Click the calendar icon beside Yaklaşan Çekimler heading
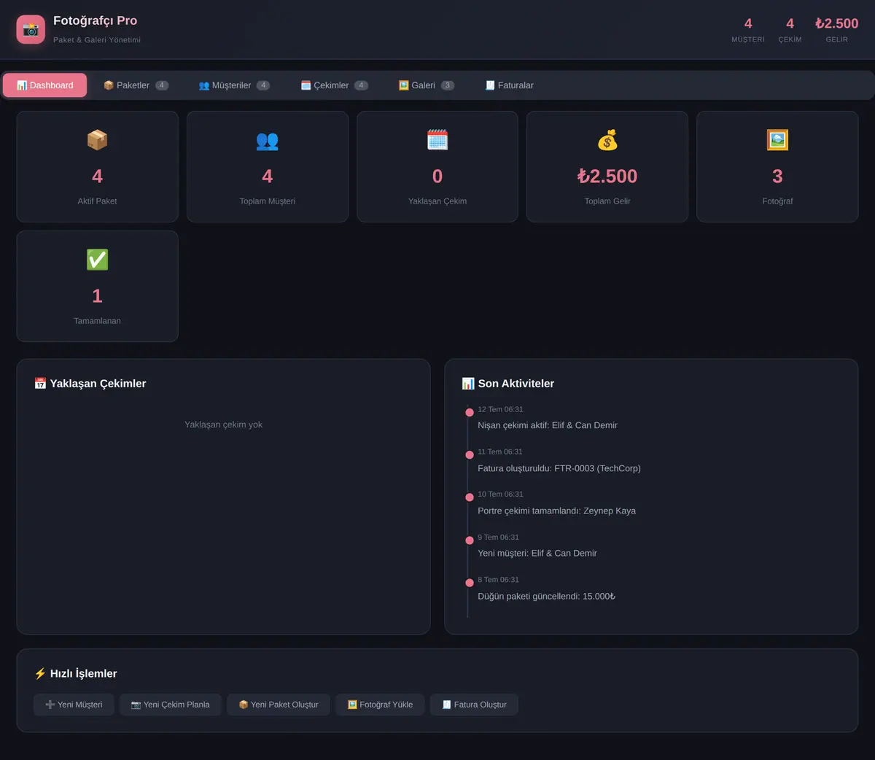Screen dimensions: 875x760 point(40,384)
